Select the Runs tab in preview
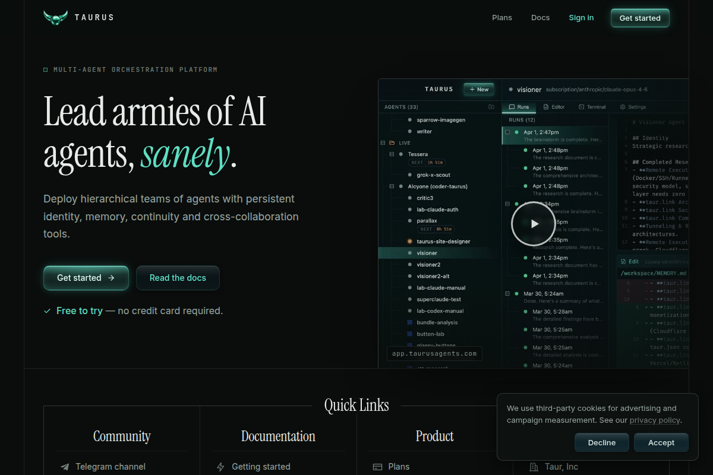 click(519, 107)
